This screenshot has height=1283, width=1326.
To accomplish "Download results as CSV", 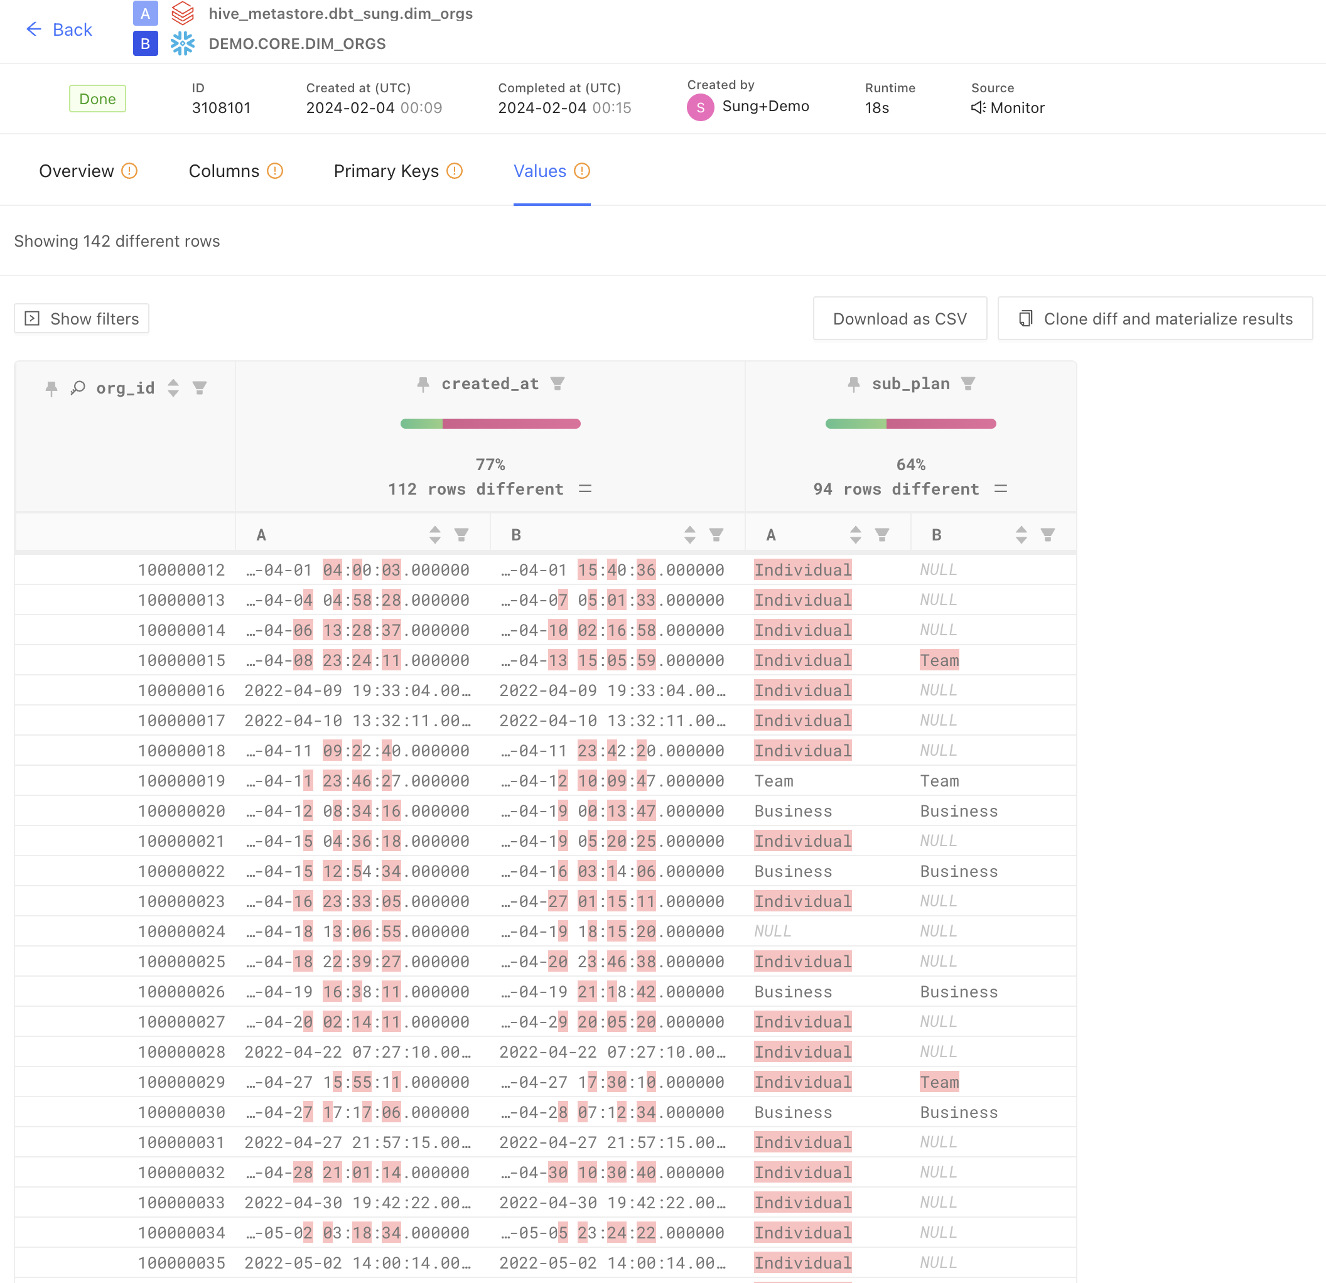I will point(899,318).
